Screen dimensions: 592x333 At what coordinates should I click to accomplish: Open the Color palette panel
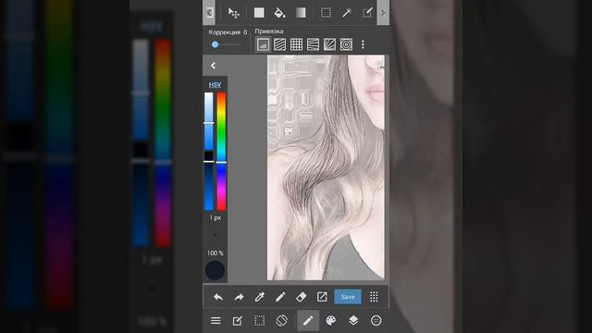coord(331,321)
